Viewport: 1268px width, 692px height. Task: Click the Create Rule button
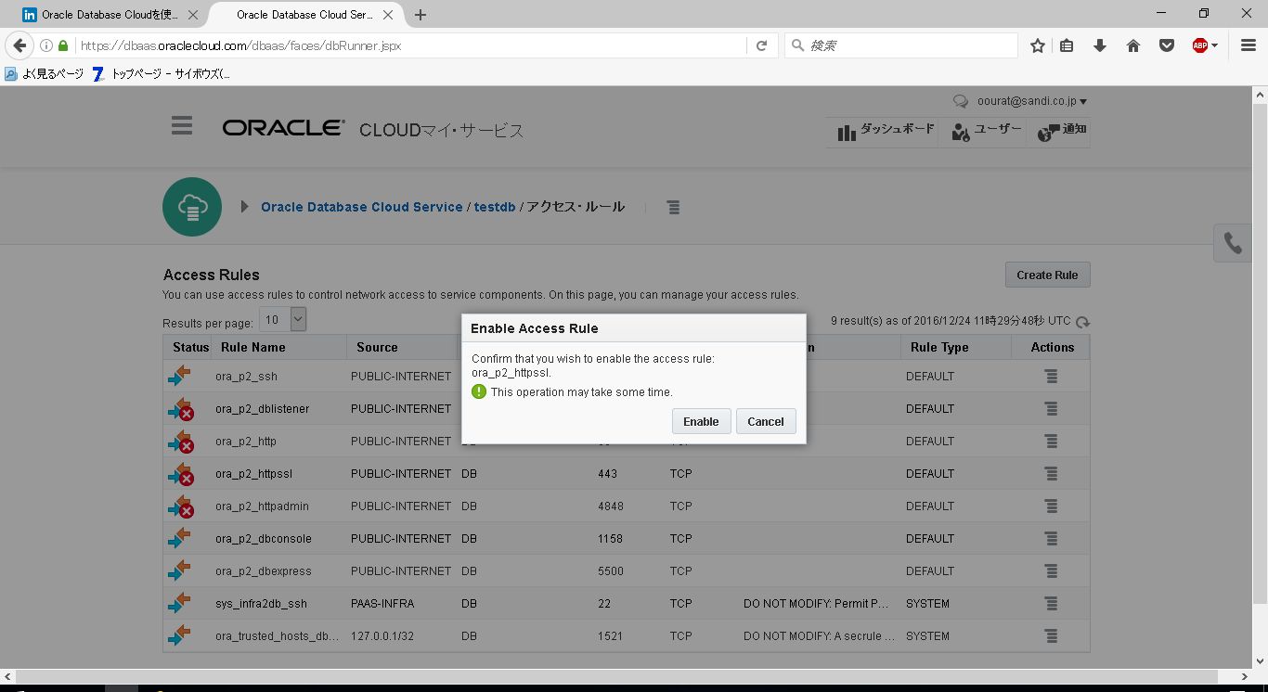[x=1047, y=275]
